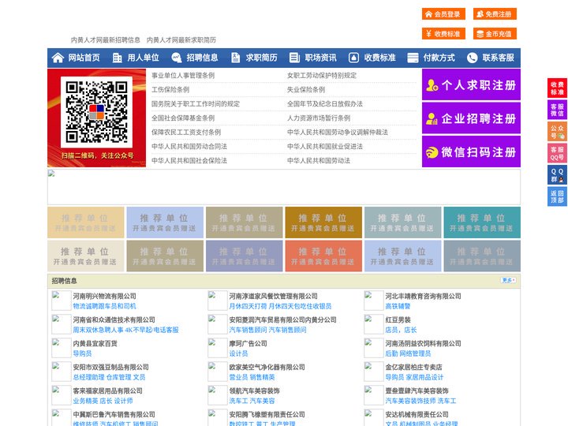Open 内黄人才网最新求职简历 link
This screenshot has width=568, height=426.
[181, 40]
